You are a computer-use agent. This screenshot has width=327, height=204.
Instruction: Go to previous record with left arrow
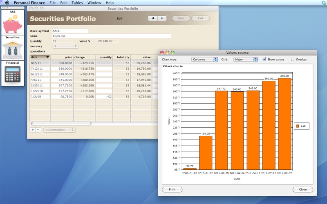click(152, 18)
